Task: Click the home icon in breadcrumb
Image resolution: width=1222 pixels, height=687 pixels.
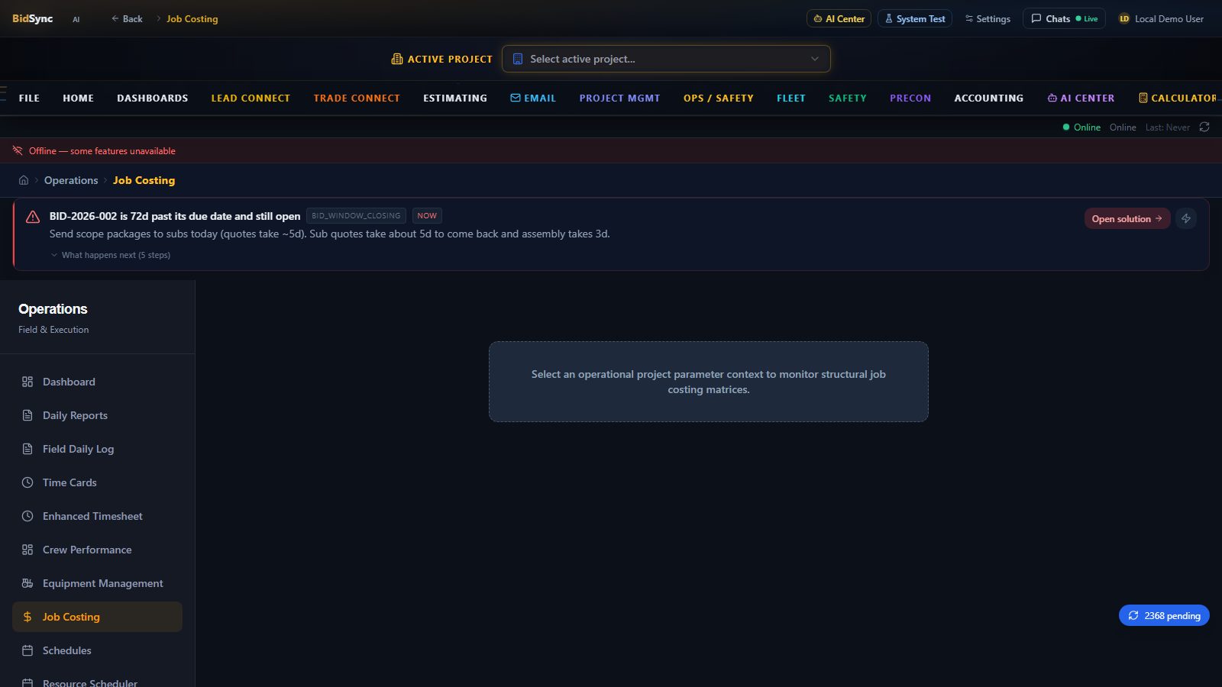Action: (x=24, y=180)
